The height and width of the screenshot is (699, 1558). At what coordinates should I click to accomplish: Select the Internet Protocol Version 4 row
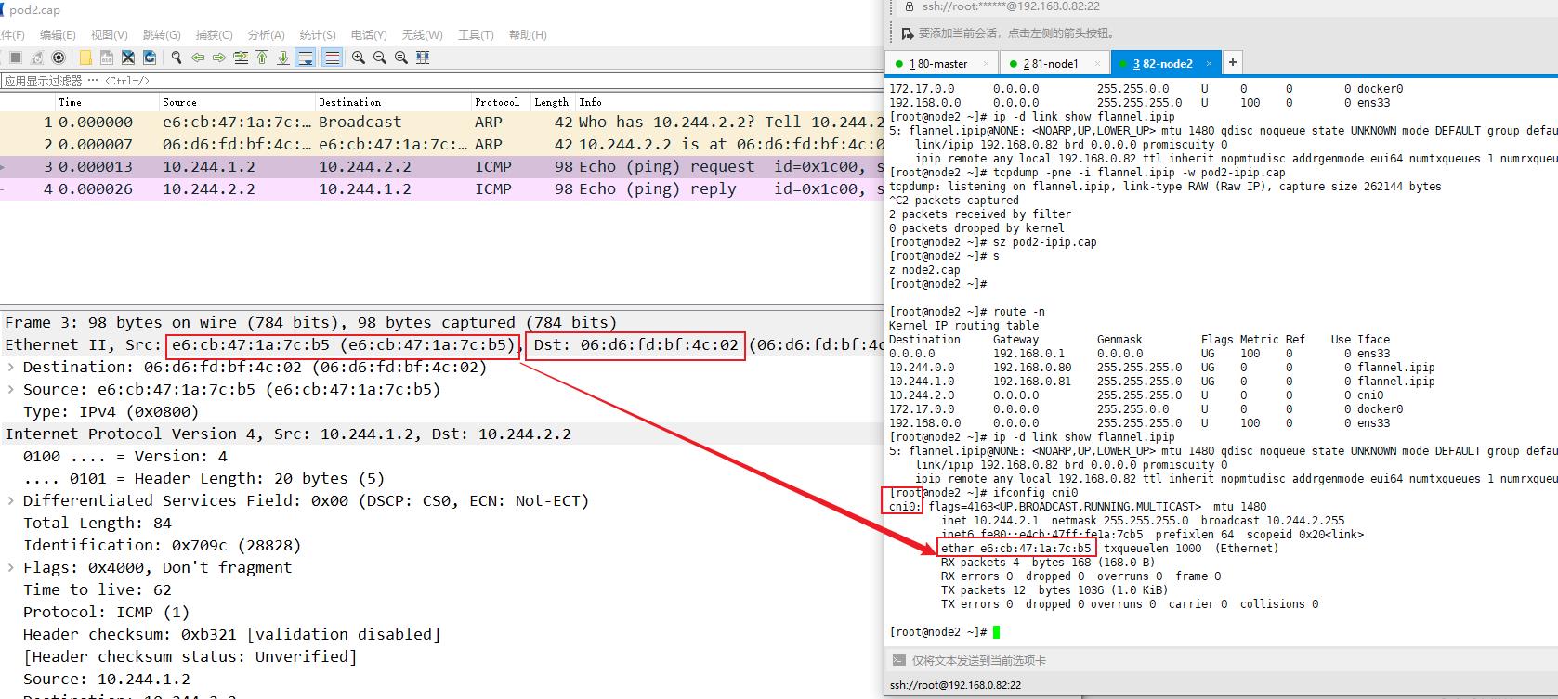coord(441,434)
